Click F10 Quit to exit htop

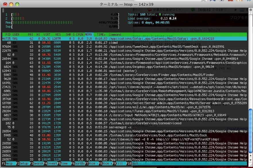click(x=130, y=163)
